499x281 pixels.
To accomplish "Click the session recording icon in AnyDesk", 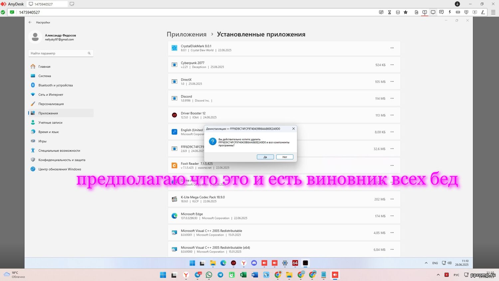I will (475, 12).
